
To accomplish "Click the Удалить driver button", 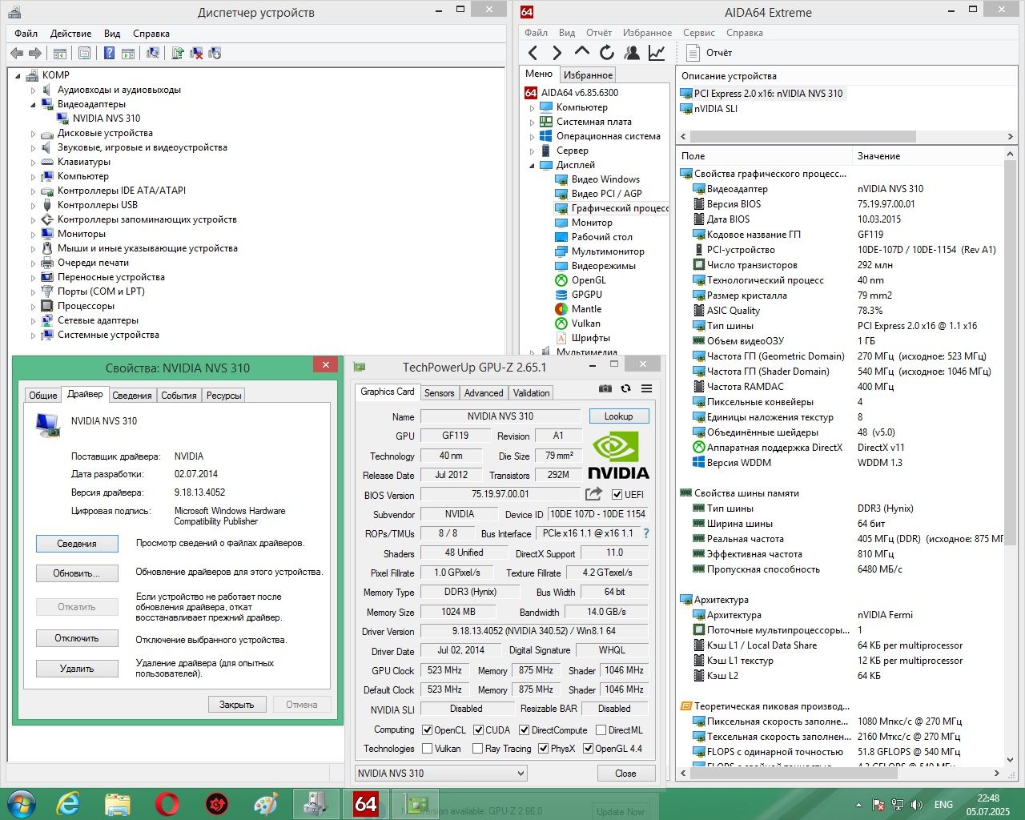I will pyautogui.click(x=77, y=668).
